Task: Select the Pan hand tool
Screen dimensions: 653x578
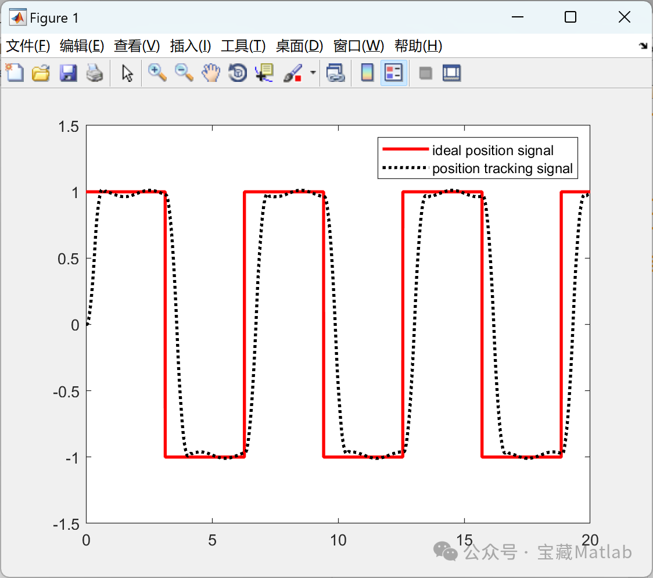Action: click(211, 73)
